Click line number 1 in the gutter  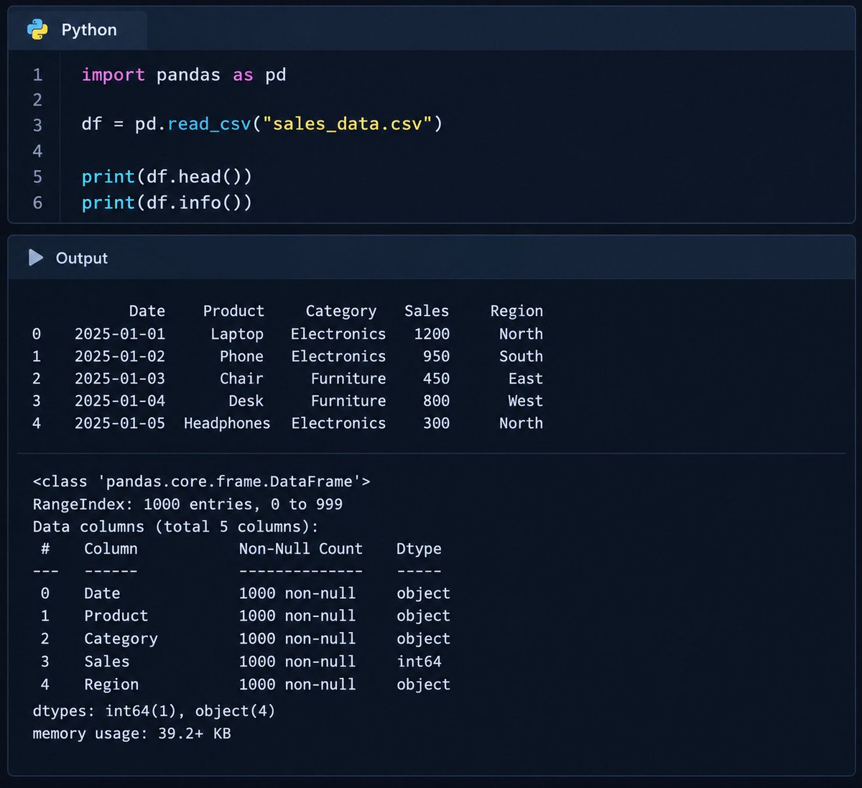[37, 75]
